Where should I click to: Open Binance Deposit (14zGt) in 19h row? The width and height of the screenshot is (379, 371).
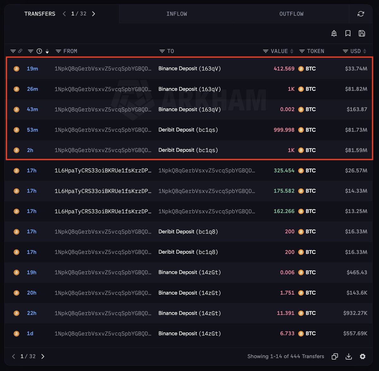[x=189, y=272]
